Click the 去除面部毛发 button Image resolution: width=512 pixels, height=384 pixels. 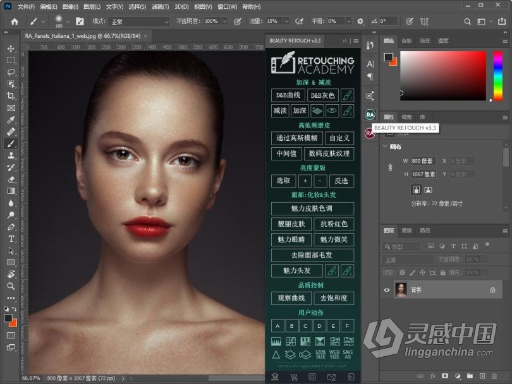312,255
